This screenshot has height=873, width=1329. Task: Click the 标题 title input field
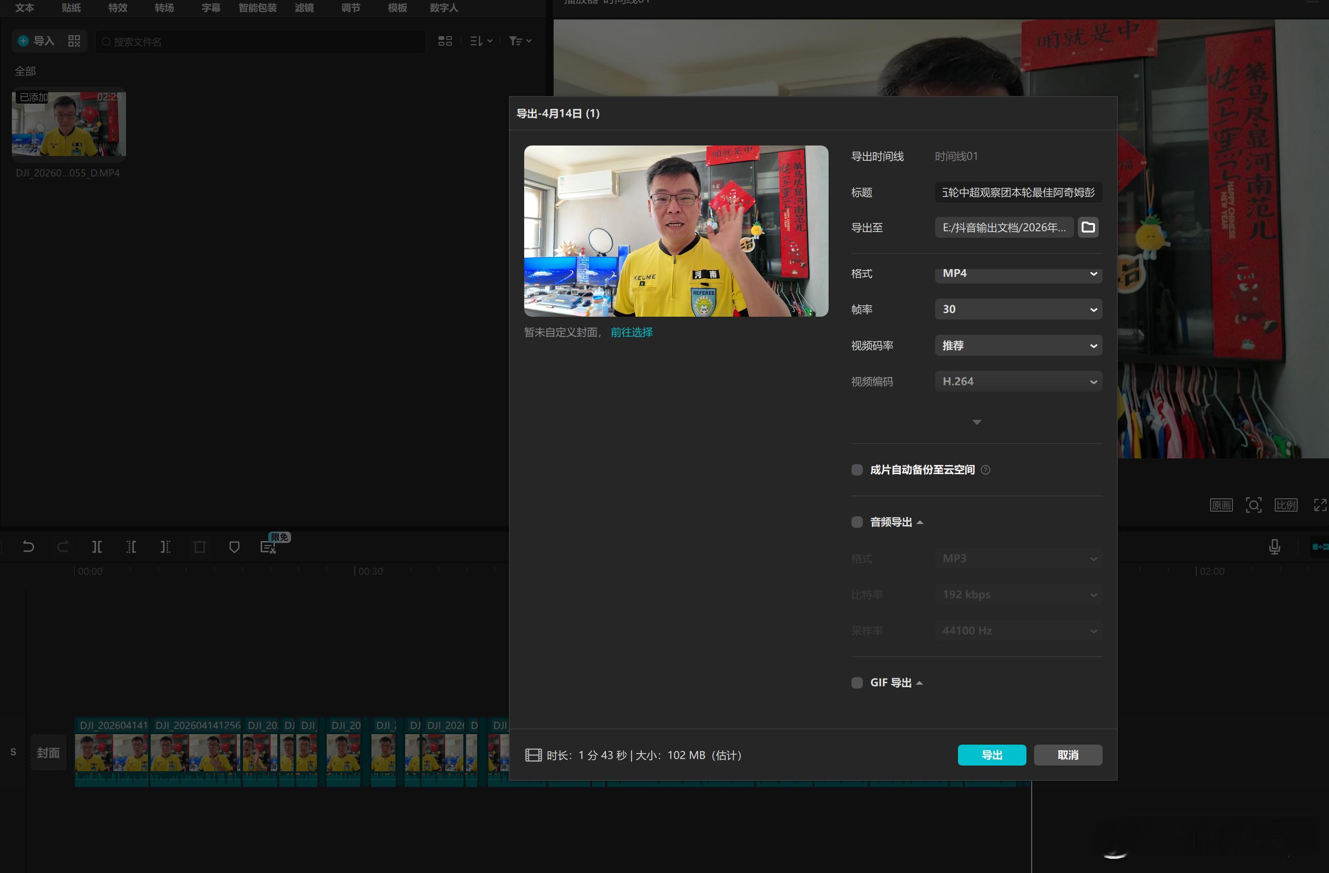1018,193
